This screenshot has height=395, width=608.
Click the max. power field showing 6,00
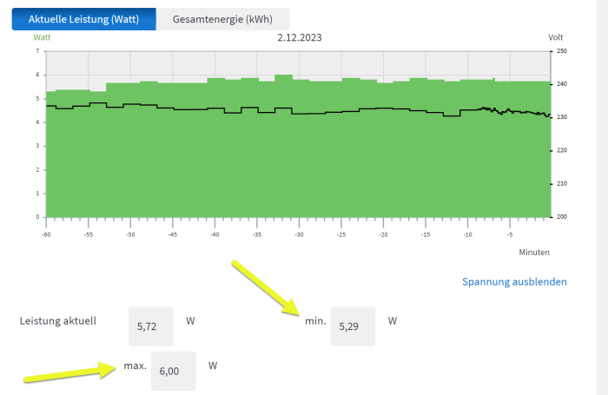coord(173,371)
